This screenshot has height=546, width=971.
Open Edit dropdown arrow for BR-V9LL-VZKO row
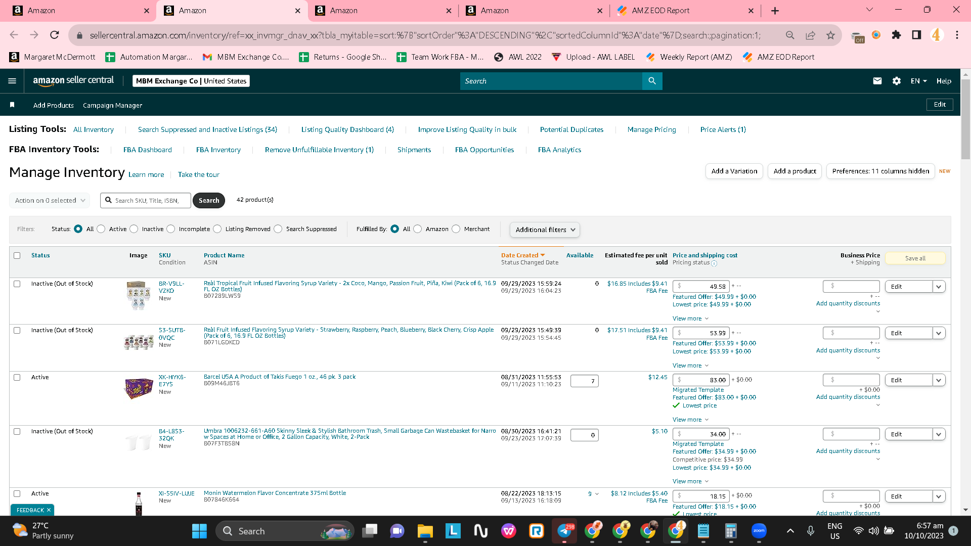pyautogui.click(x=939, y=287)
